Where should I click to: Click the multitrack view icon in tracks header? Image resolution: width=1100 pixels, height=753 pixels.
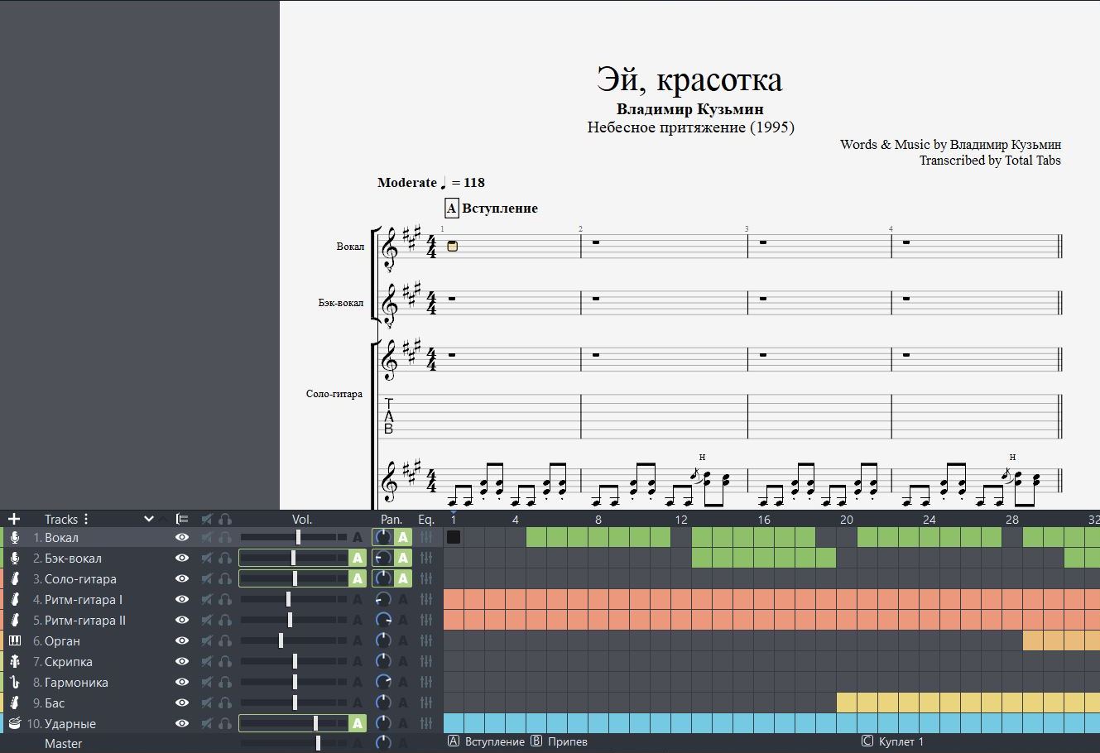coord(182,519)
